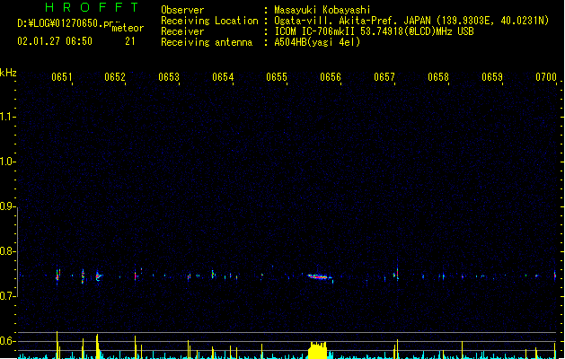Click the 0653 time axis marker
Screen dimensions: 565x359
click(169, 77)
